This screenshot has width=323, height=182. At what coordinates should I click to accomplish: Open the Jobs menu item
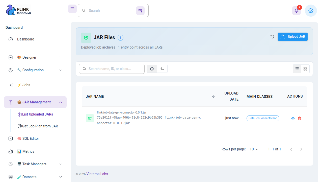coord(35,85)
